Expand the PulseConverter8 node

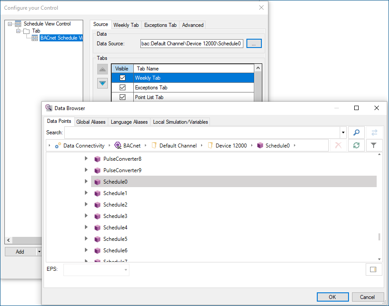point(86,159)
